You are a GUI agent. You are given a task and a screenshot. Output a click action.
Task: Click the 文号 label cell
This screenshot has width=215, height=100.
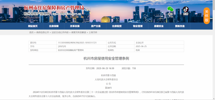tap(43, 46)
